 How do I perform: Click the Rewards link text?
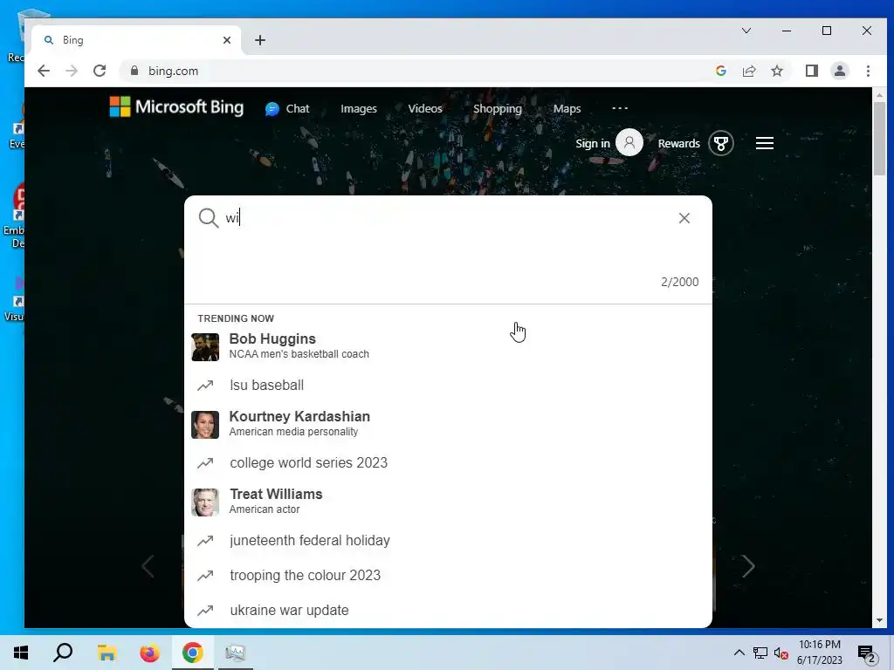point(678,144)
